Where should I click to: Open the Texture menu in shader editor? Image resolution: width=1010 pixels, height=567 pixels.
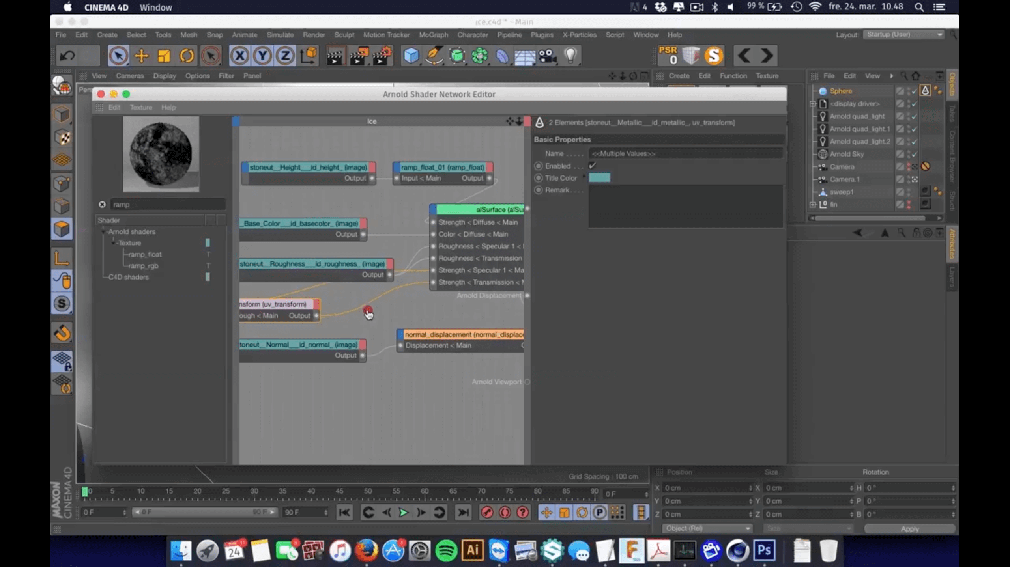point(141,107)
